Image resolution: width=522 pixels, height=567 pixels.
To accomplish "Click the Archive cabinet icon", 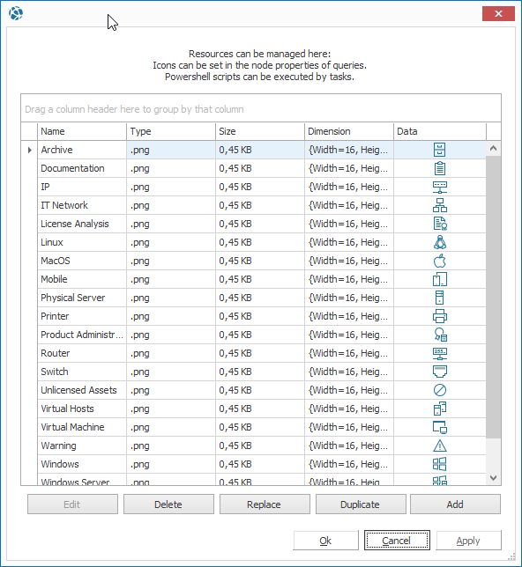I will click(x=440, y=150).
